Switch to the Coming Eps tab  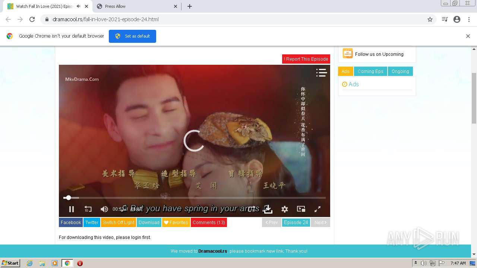(370, 71)
